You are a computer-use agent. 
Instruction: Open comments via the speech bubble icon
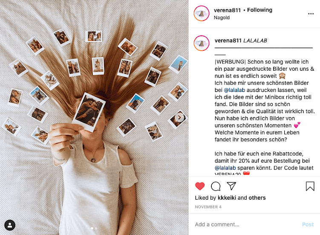click(x=216, y=186)
